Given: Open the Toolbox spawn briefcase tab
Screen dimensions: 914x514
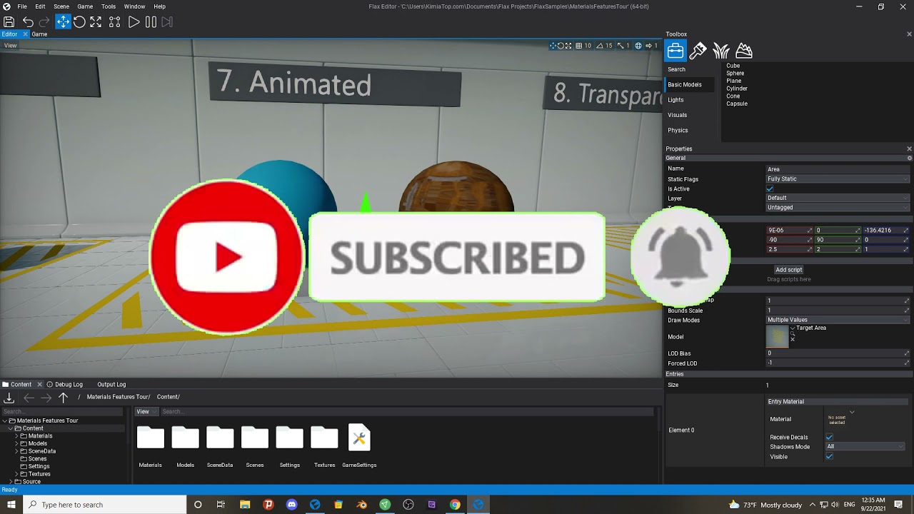Looking at the screenshot, I should coord(676,51).
